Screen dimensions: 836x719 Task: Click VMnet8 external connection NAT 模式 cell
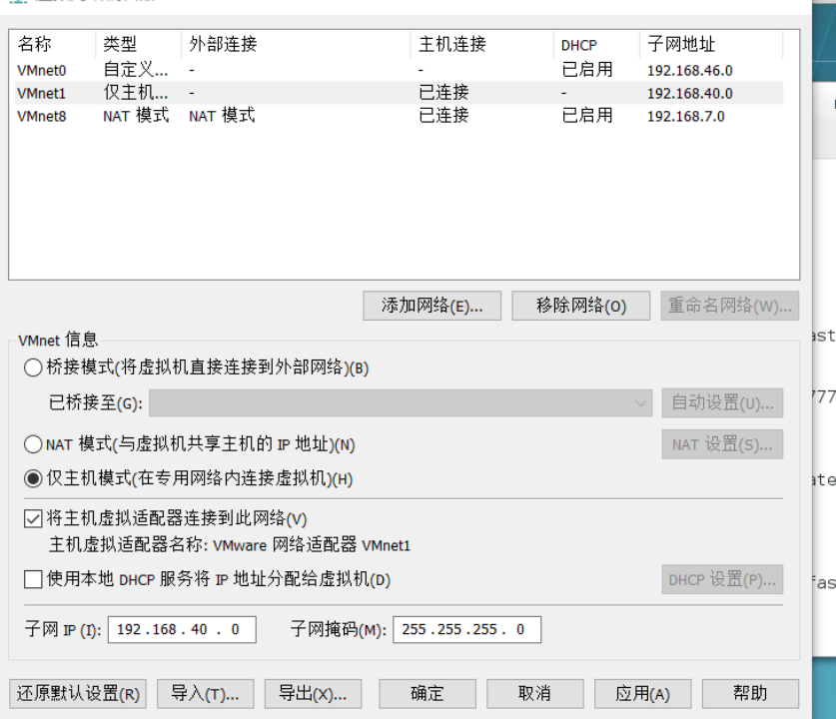click(x=222, y=116)
